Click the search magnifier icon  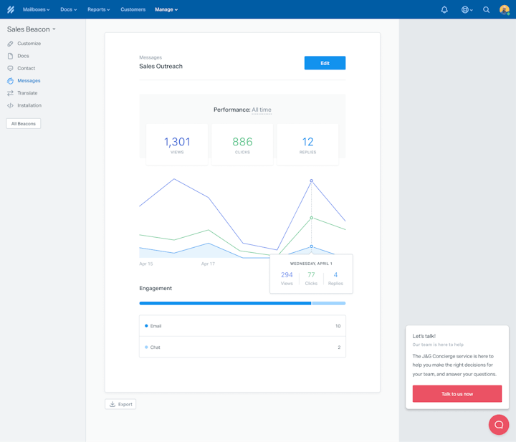click(486, 9)
